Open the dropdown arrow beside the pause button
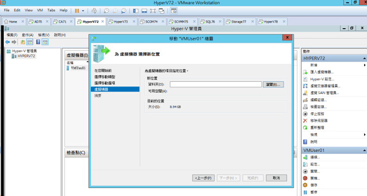The image size is (367, 196). pos(83,10)
